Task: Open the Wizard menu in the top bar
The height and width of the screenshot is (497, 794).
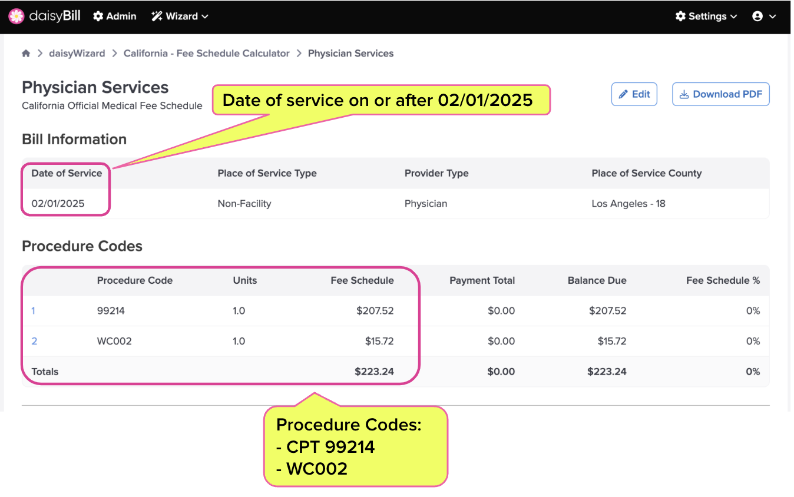Action: point(180,16)
